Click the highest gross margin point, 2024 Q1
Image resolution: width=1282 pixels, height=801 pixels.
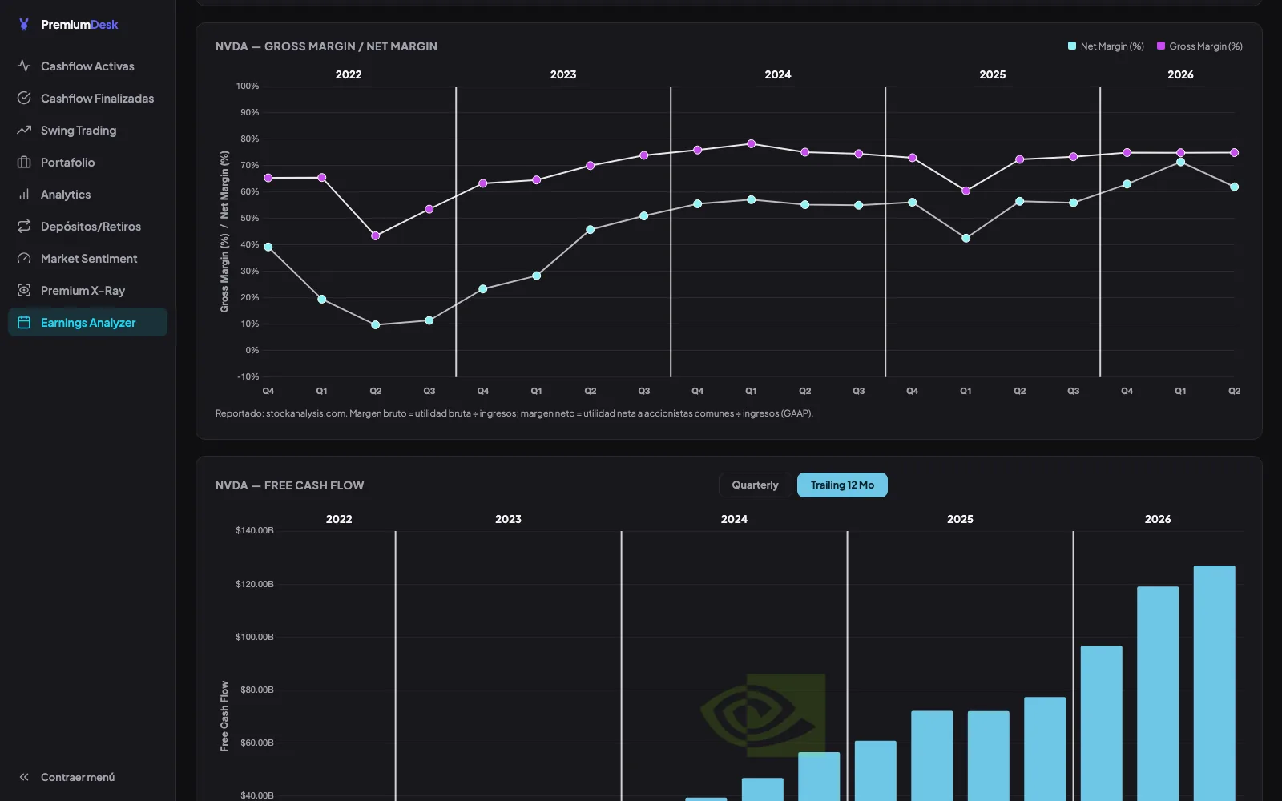coord(752,144)
